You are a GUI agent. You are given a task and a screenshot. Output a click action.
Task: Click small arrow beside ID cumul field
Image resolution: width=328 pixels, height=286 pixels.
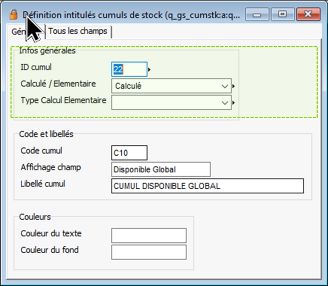click(x=149, y=69)
